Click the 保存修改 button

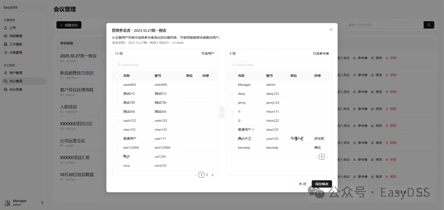pyautogui.click(x=321, y=184)
